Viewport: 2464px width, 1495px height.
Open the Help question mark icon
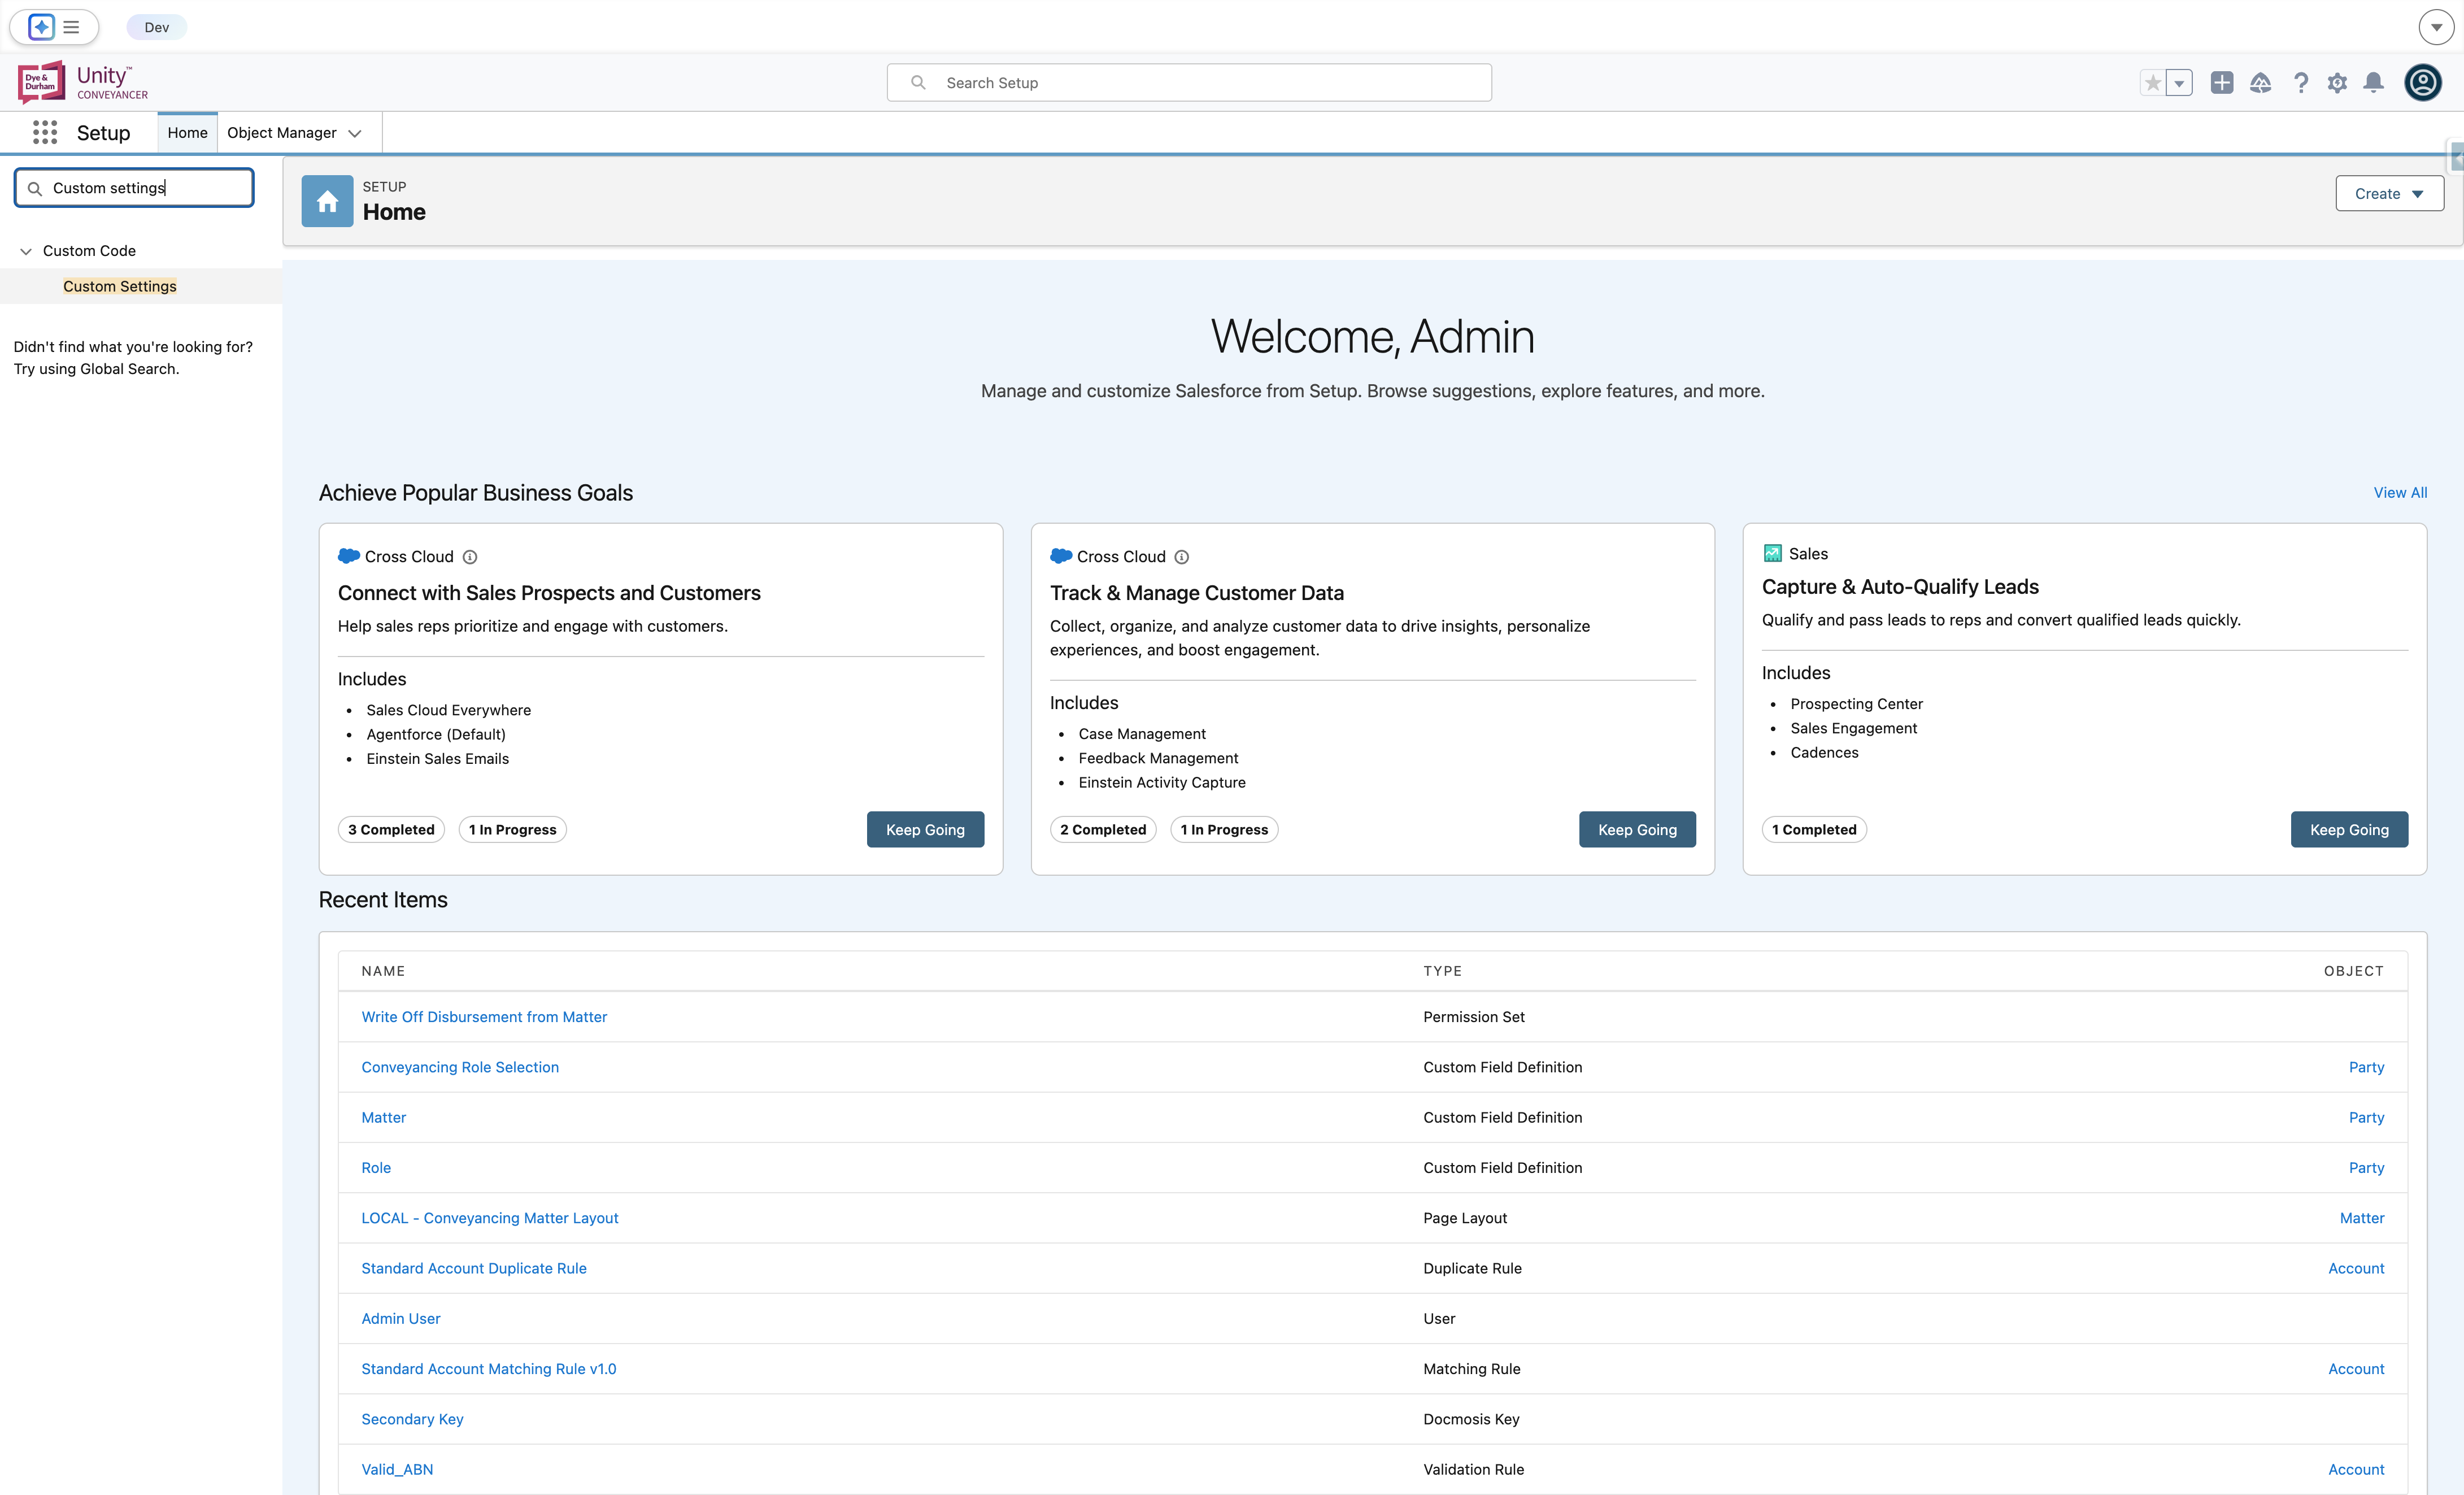click(2300, 83)
